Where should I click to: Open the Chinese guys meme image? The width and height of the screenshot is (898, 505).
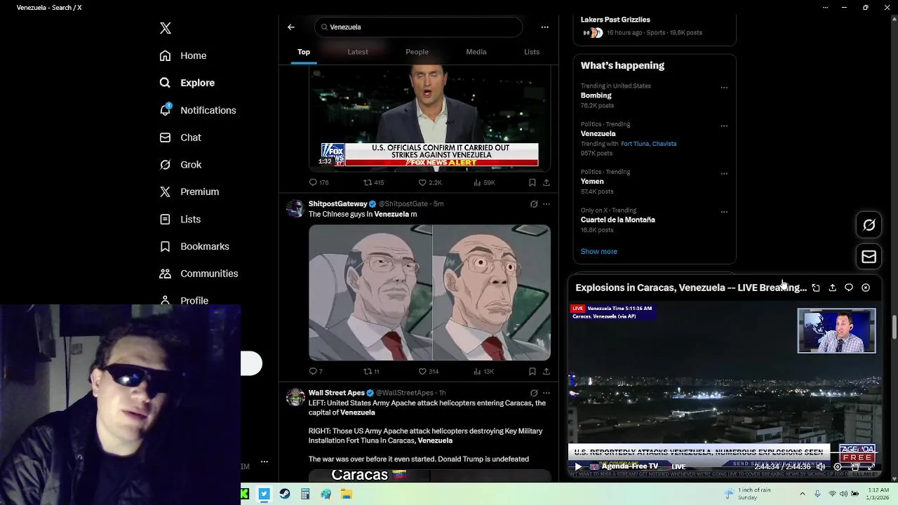coord(429,292)
